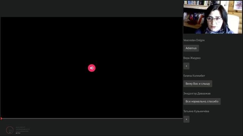Select chat name 'Энхдэлгэр Даваажав'

tap(197, 93)
